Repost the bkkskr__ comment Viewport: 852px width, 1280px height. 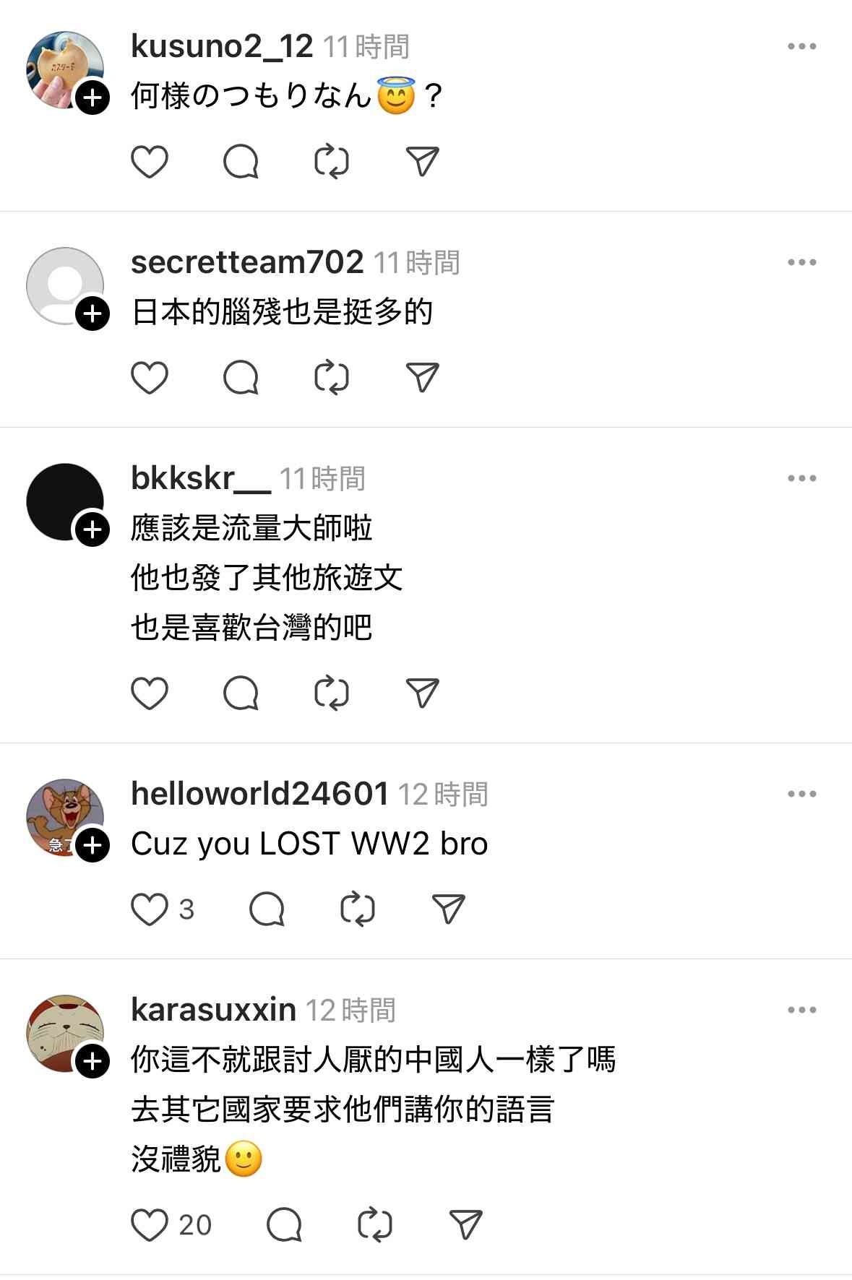coord(332,693)
